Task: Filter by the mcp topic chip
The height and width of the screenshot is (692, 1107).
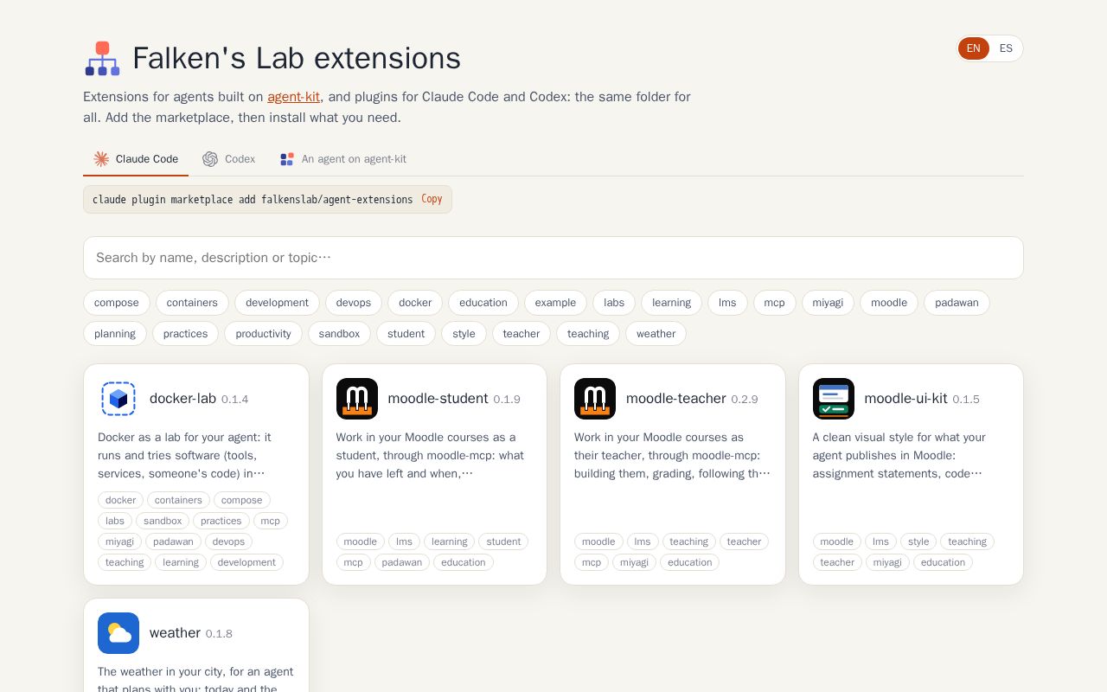Action: (775, 303)
